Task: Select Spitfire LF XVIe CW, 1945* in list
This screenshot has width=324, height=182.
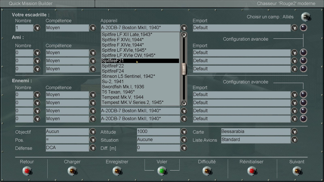Action: pyautogui.click(x=140, y=55)
